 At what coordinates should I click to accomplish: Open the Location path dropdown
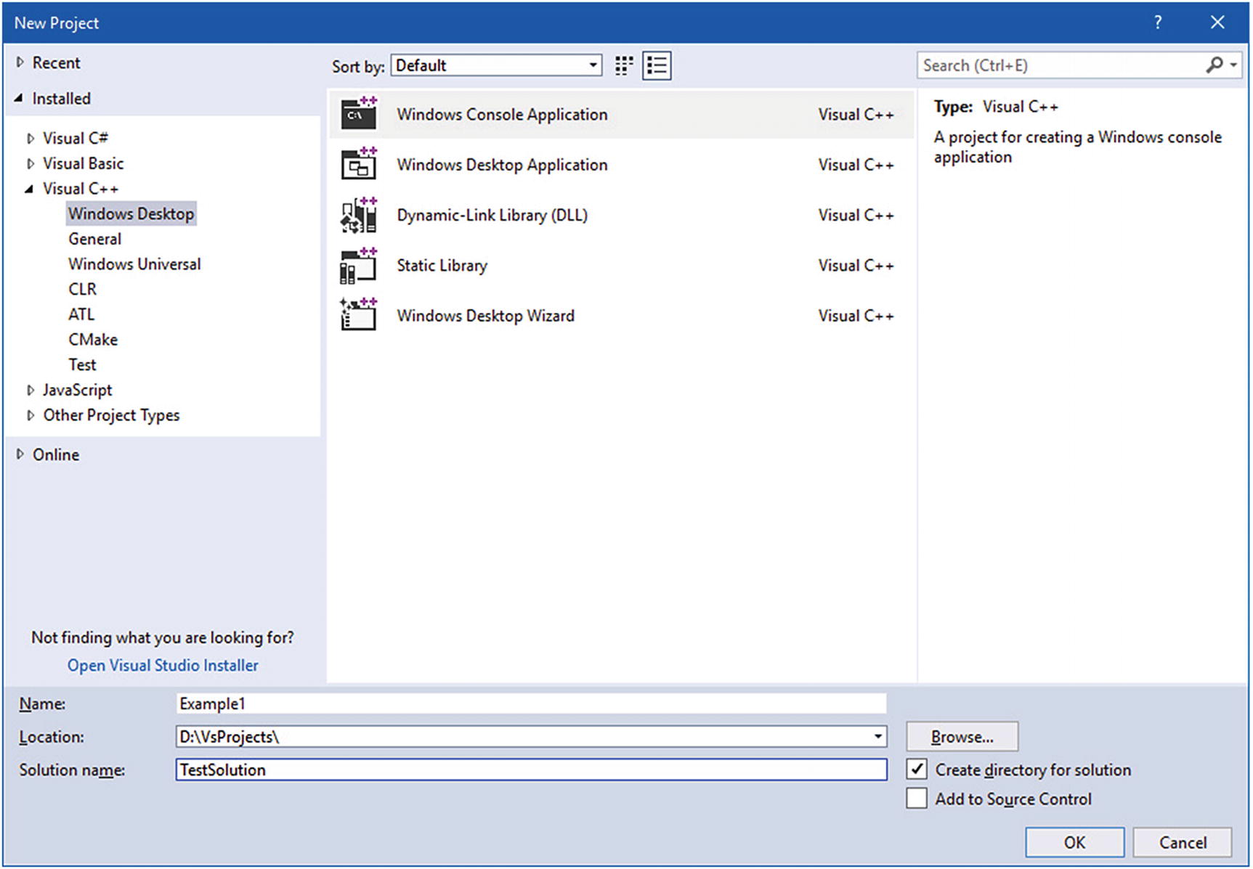point(877,737)
